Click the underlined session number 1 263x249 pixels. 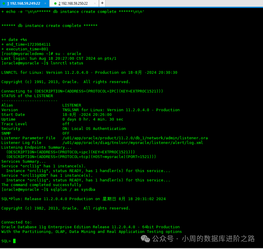[x=9, y=3]
